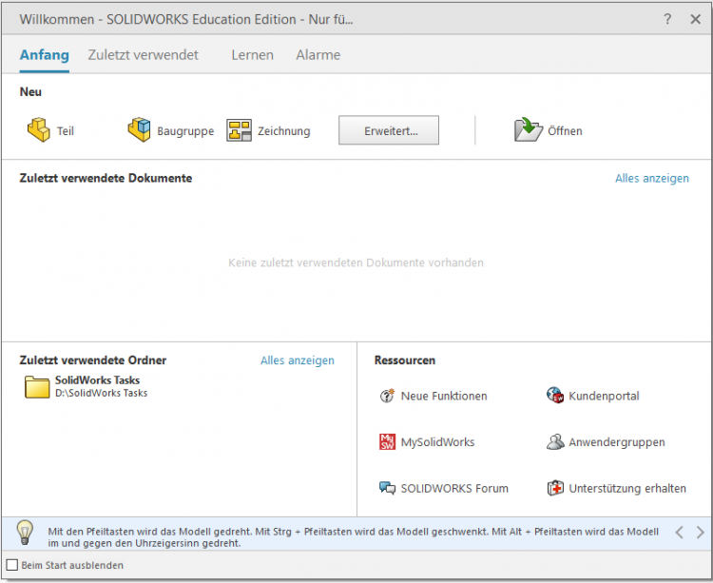Open the Alarme tab
Viewport: 713px width, 583px height.
tap(318, 55)
